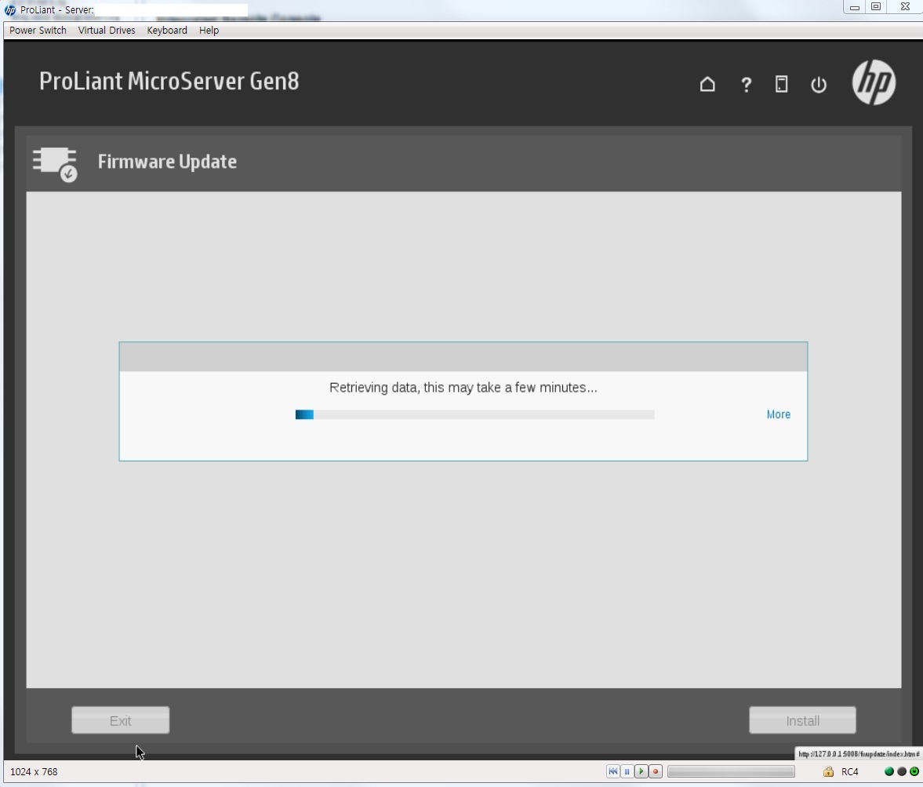Click the Install button
Viewport: 923px width, 787px height.
tap(802, 720)
